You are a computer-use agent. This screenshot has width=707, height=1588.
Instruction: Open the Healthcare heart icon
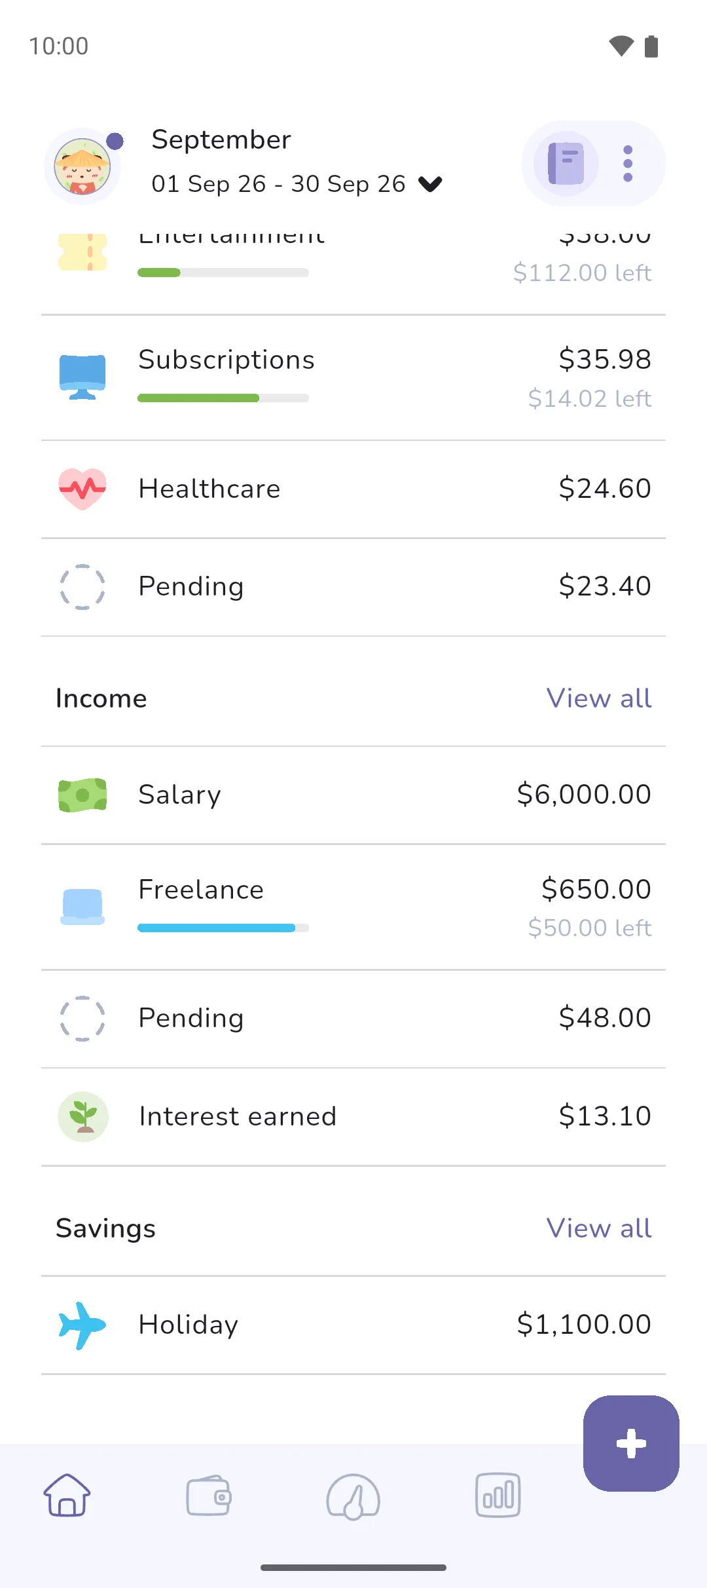(82, 489)
